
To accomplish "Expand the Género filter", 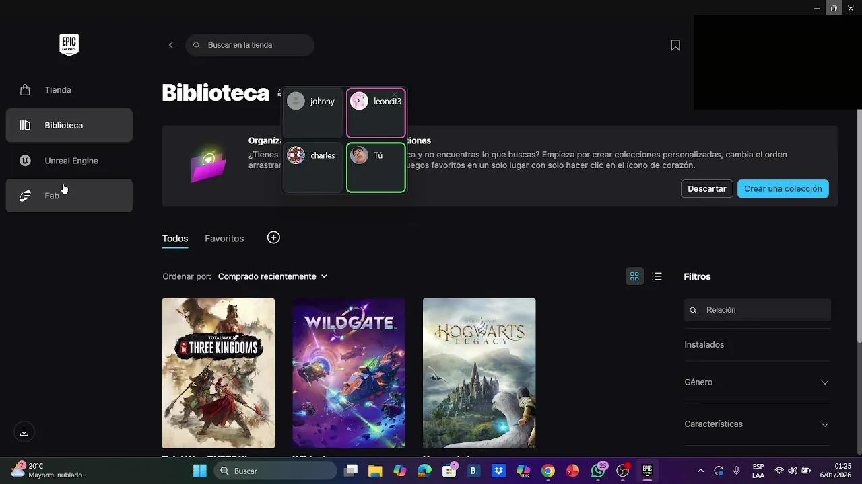I will coord(758,382).
